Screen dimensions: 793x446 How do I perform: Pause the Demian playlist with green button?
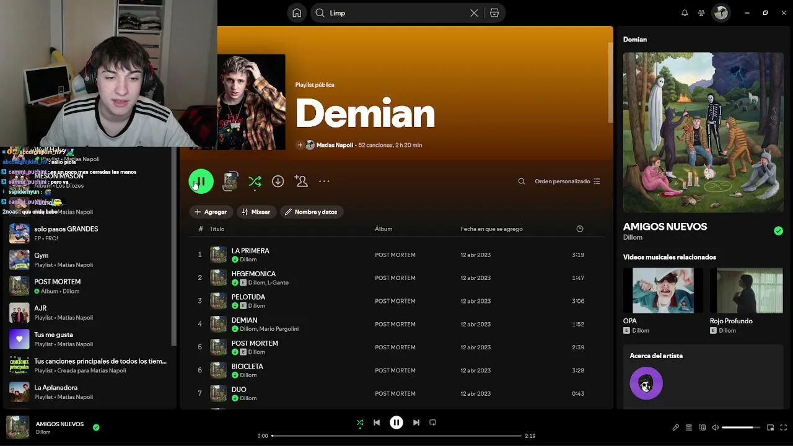[201, 181]
